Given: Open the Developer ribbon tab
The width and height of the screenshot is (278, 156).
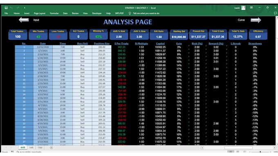Looking at the screenshot, I should [x=97, y=13].
